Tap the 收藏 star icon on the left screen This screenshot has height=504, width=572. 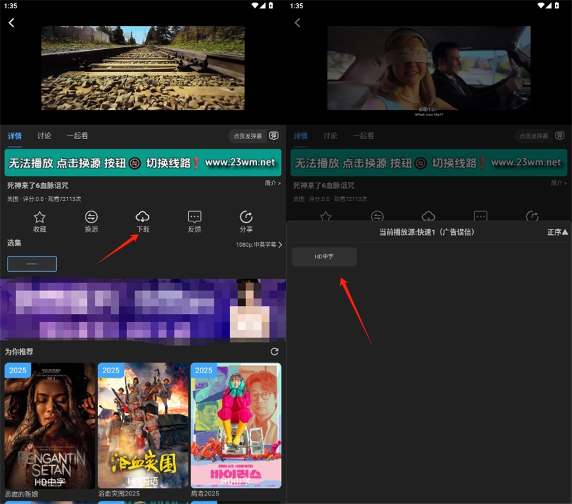coord(40,218)
